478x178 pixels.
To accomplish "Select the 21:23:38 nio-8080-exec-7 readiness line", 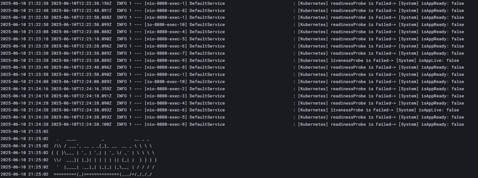I will point(137,53).
